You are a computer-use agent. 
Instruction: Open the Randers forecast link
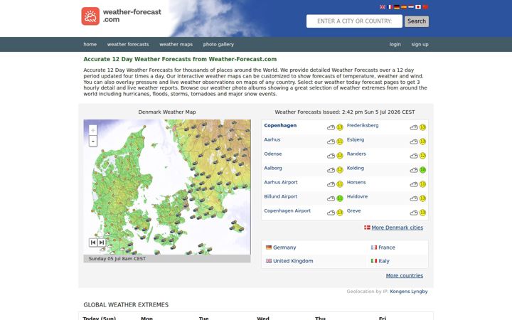[356, 154]
